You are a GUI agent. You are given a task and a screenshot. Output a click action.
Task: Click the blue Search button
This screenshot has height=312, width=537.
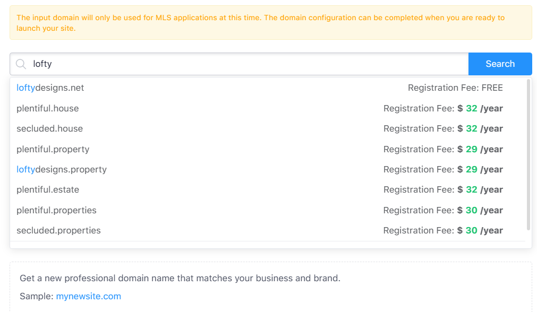[500, 64]
